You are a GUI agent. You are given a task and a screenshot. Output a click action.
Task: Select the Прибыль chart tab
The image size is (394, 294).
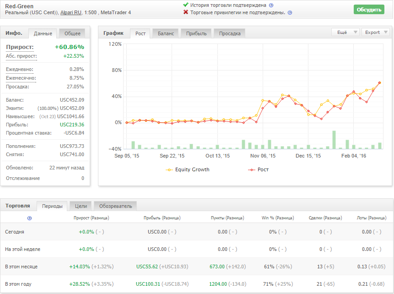pos(196,33)
